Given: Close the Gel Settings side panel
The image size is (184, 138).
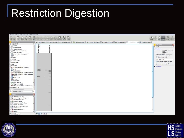Looking at the screenshot, I should [173, 45].
